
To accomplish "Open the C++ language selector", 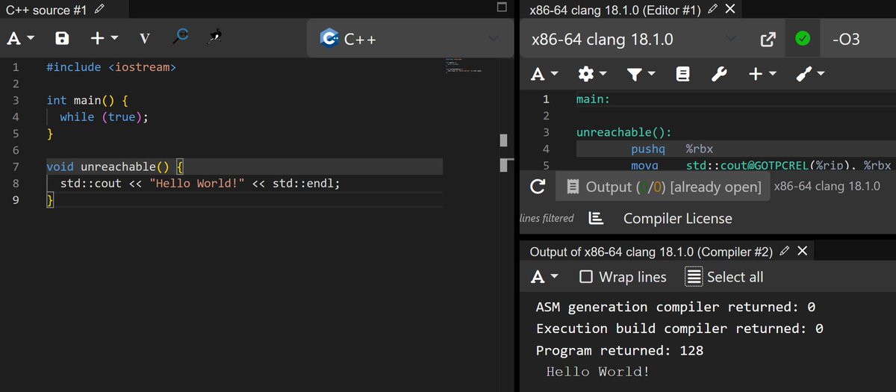I will tap(409, 39).
